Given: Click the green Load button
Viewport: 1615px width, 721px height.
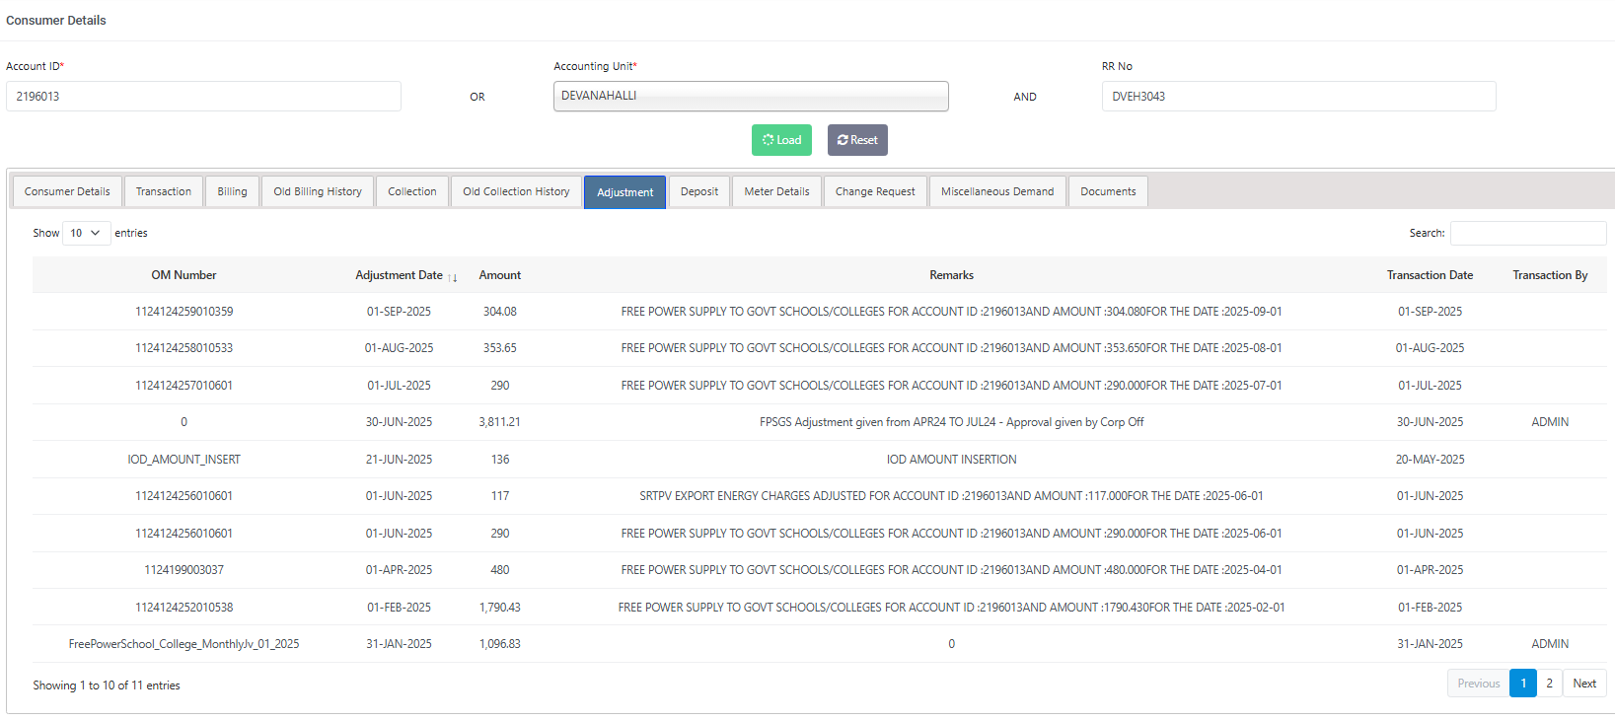Looking at the screenshot, I should [x=781, y=140].
